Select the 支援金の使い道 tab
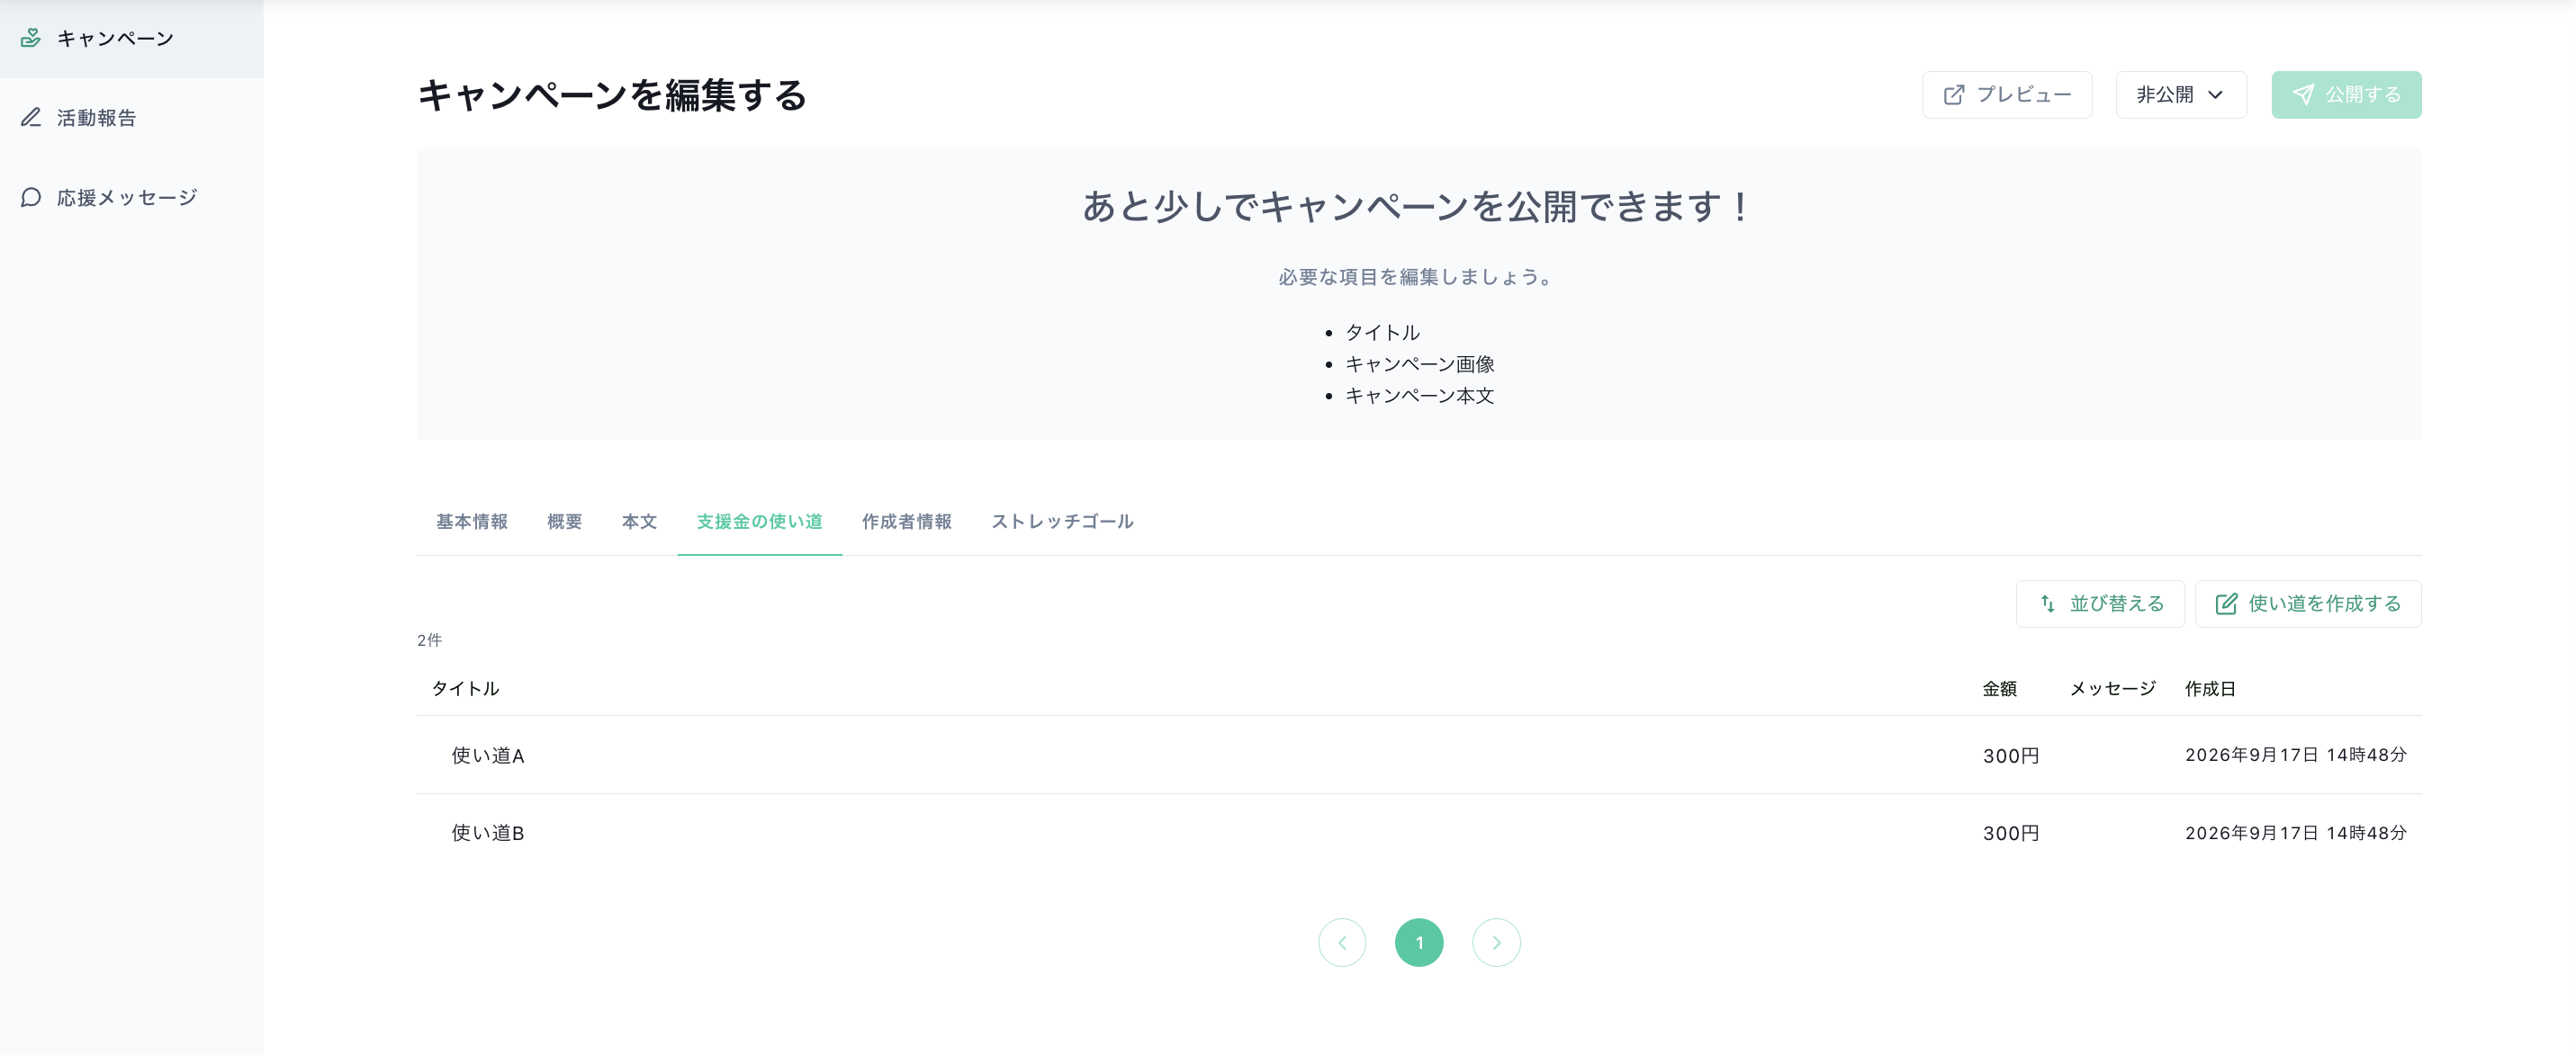 click(760, 522)
